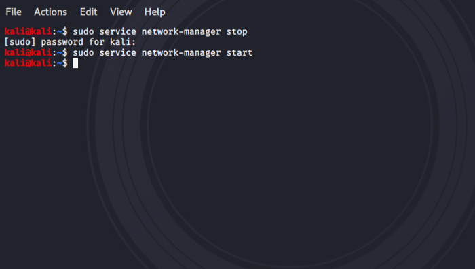Open the Help menu
Image resolution: width=475 pixels, height=269 pixels.
pyautogui.click(x=155, y=12)
